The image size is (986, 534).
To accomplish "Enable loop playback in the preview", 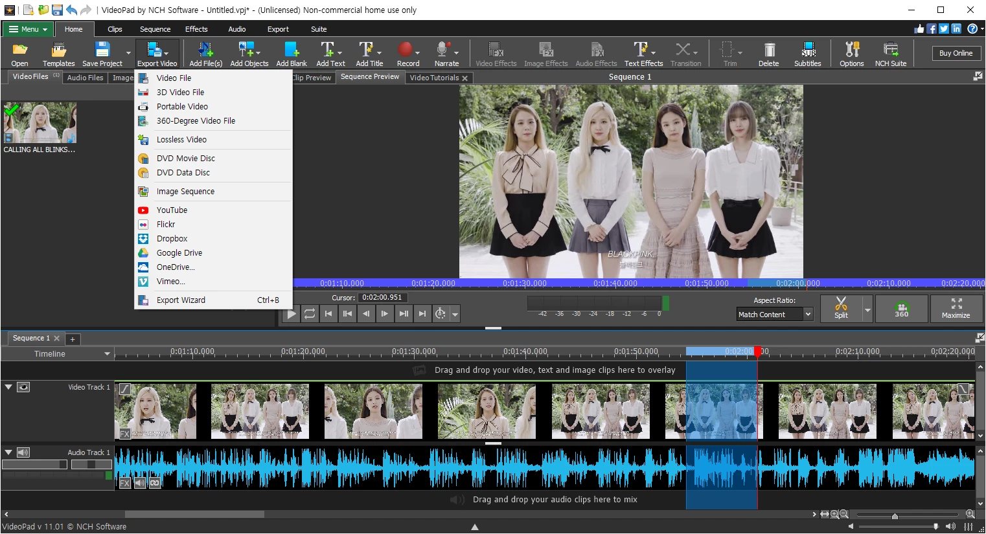I will coord(310,314).
